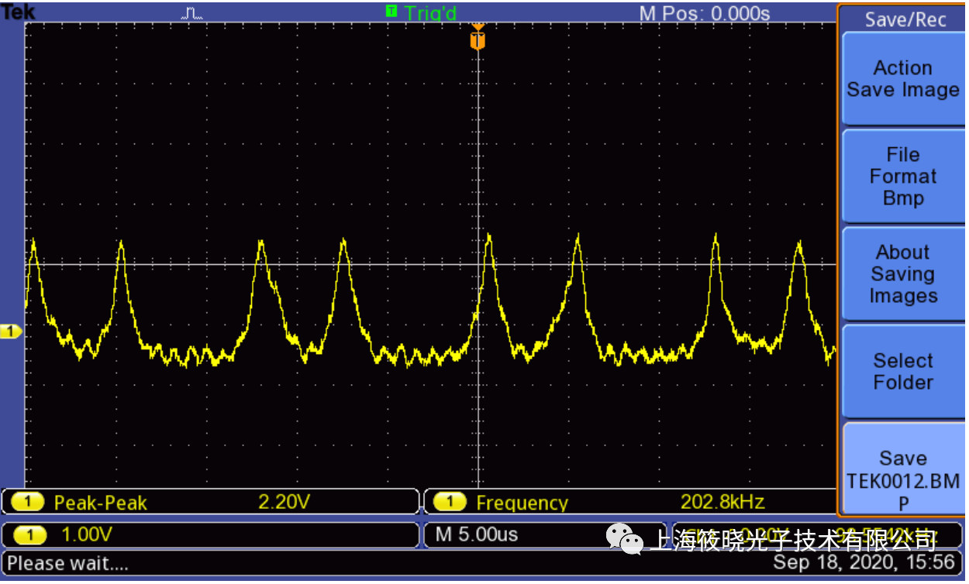Change the File Format Bmp option
The height and width of the screenshot is (584, 969).
902,177
